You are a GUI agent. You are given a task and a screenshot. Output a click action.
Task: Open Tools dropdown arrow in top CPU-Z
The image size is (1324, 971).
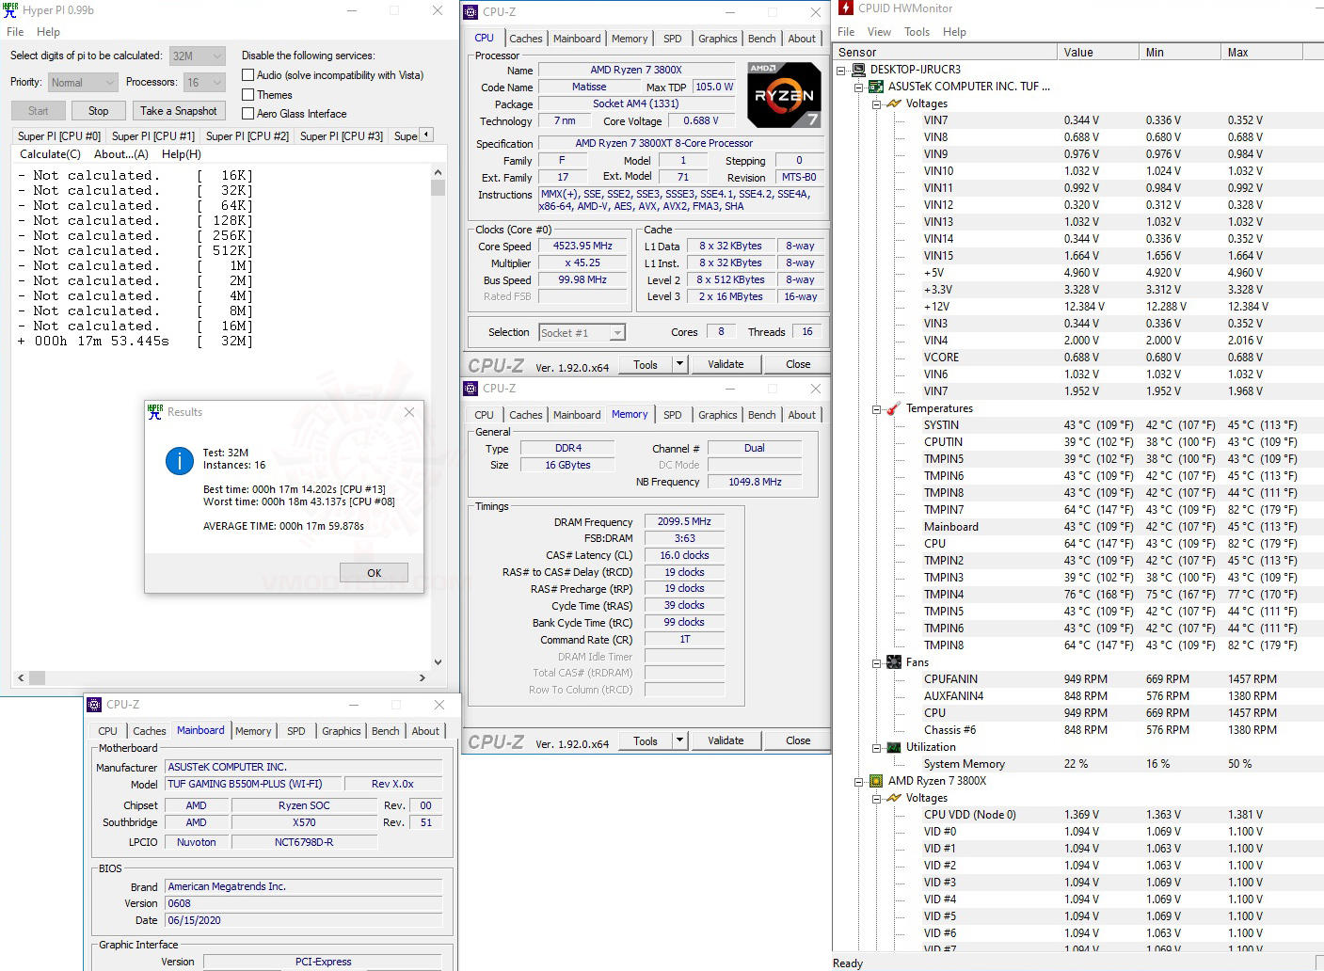coord(679,364)
